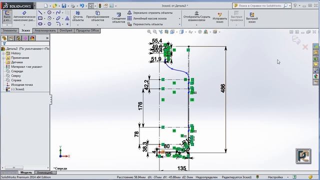The height and width of the screenshot is (180, 320).
Task: Click the Open folder icon
Action: [54, 5]
